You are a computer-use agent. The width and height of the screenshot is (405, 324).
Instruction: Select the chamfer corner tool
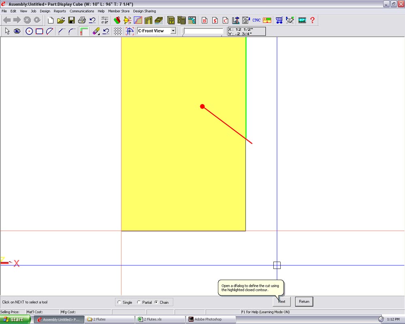click(62, 31)
